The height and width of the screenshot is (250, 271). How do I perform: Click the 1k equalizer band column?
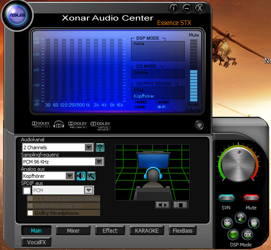[x=88, y=70]
